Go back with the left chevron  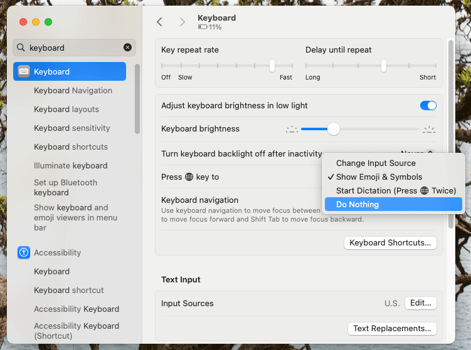click(x=159, y=22)
